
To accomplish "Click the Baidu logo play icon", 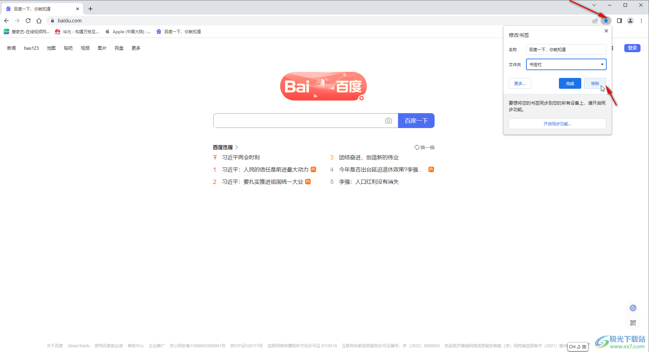I will click(x=361, y=98).
